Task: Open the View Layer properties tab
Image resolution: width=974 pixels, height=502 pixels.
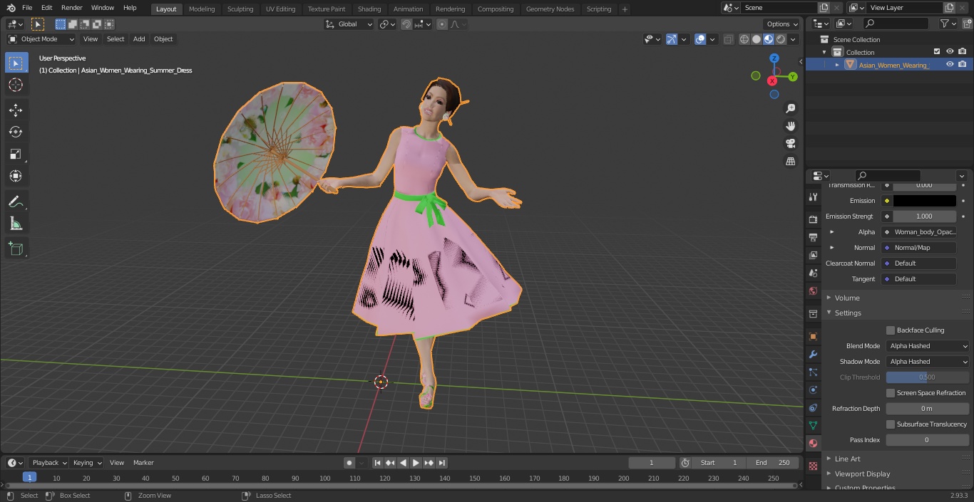Action: 813,255
